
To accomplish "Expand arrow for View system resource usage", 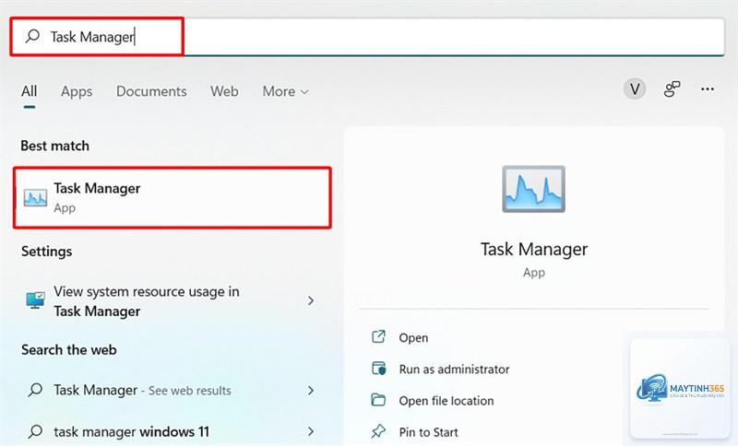I will point(311,300).
